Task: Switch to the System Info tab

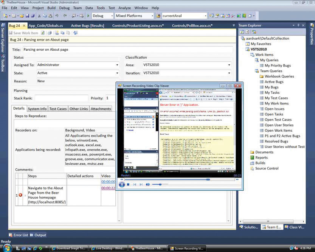Action: (37, 109)
